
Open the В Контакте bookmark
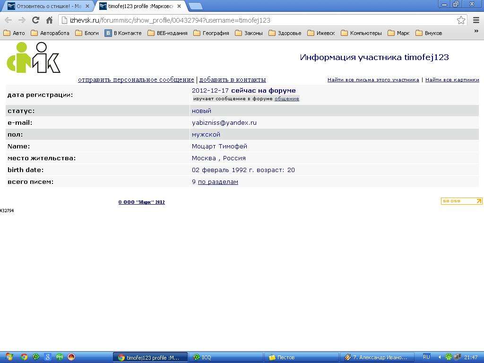click(123, 33)
